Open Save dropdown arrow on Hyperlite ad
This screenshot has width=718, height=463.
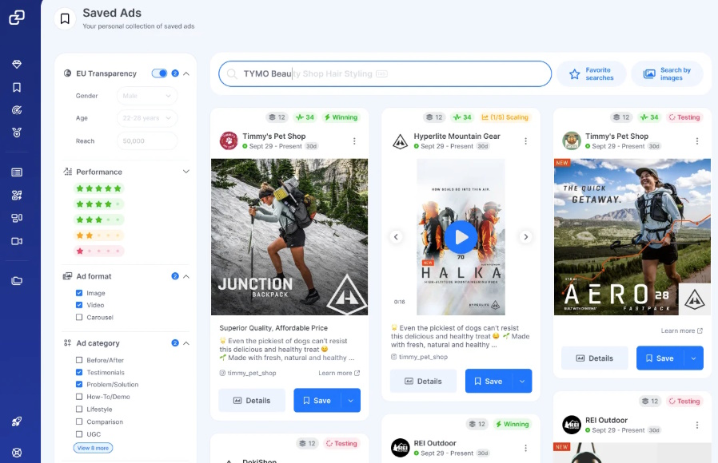522,382
